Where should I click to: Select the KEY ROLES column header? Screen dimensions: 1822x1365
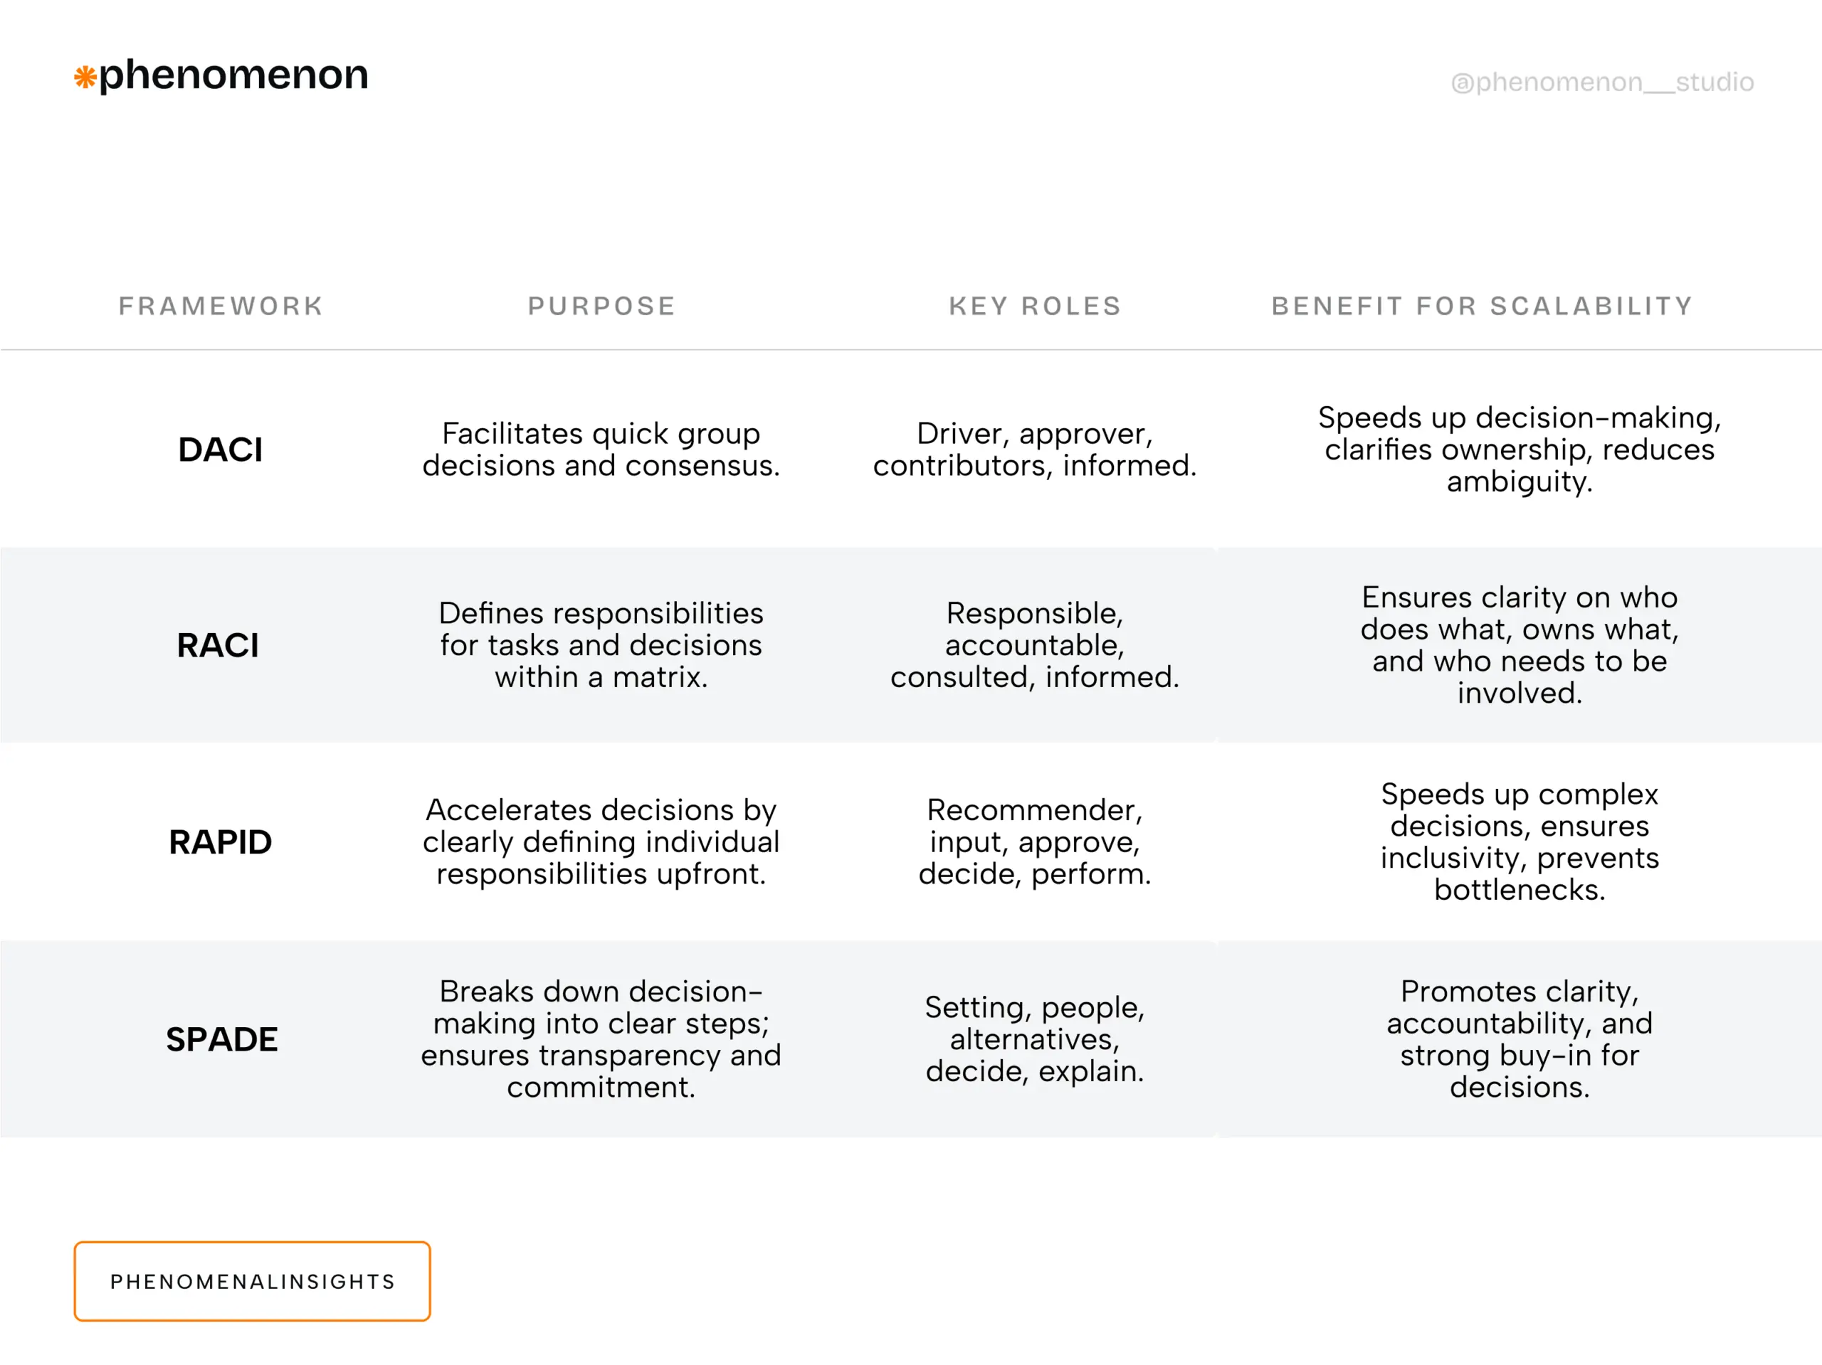point(1035,307)
